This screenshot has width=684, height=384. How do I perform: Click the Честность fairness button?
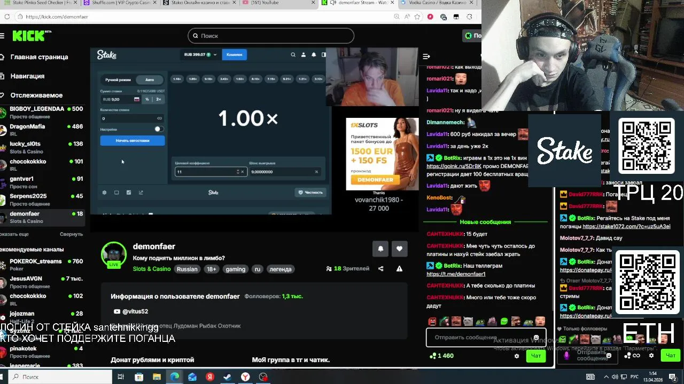(x=310, y=193)
